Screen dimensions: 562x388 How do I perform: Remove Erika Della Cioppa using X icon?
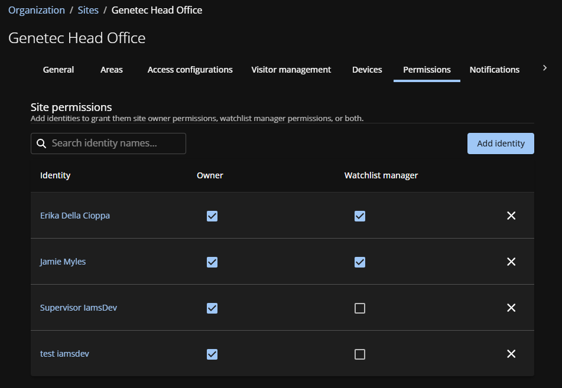[x=511, y=216]
